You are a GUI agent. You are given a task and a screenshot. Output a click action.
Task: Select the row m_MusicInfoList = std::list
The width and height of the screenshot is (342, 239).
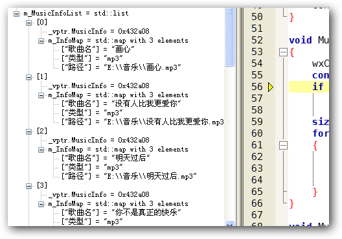(76, 14)
